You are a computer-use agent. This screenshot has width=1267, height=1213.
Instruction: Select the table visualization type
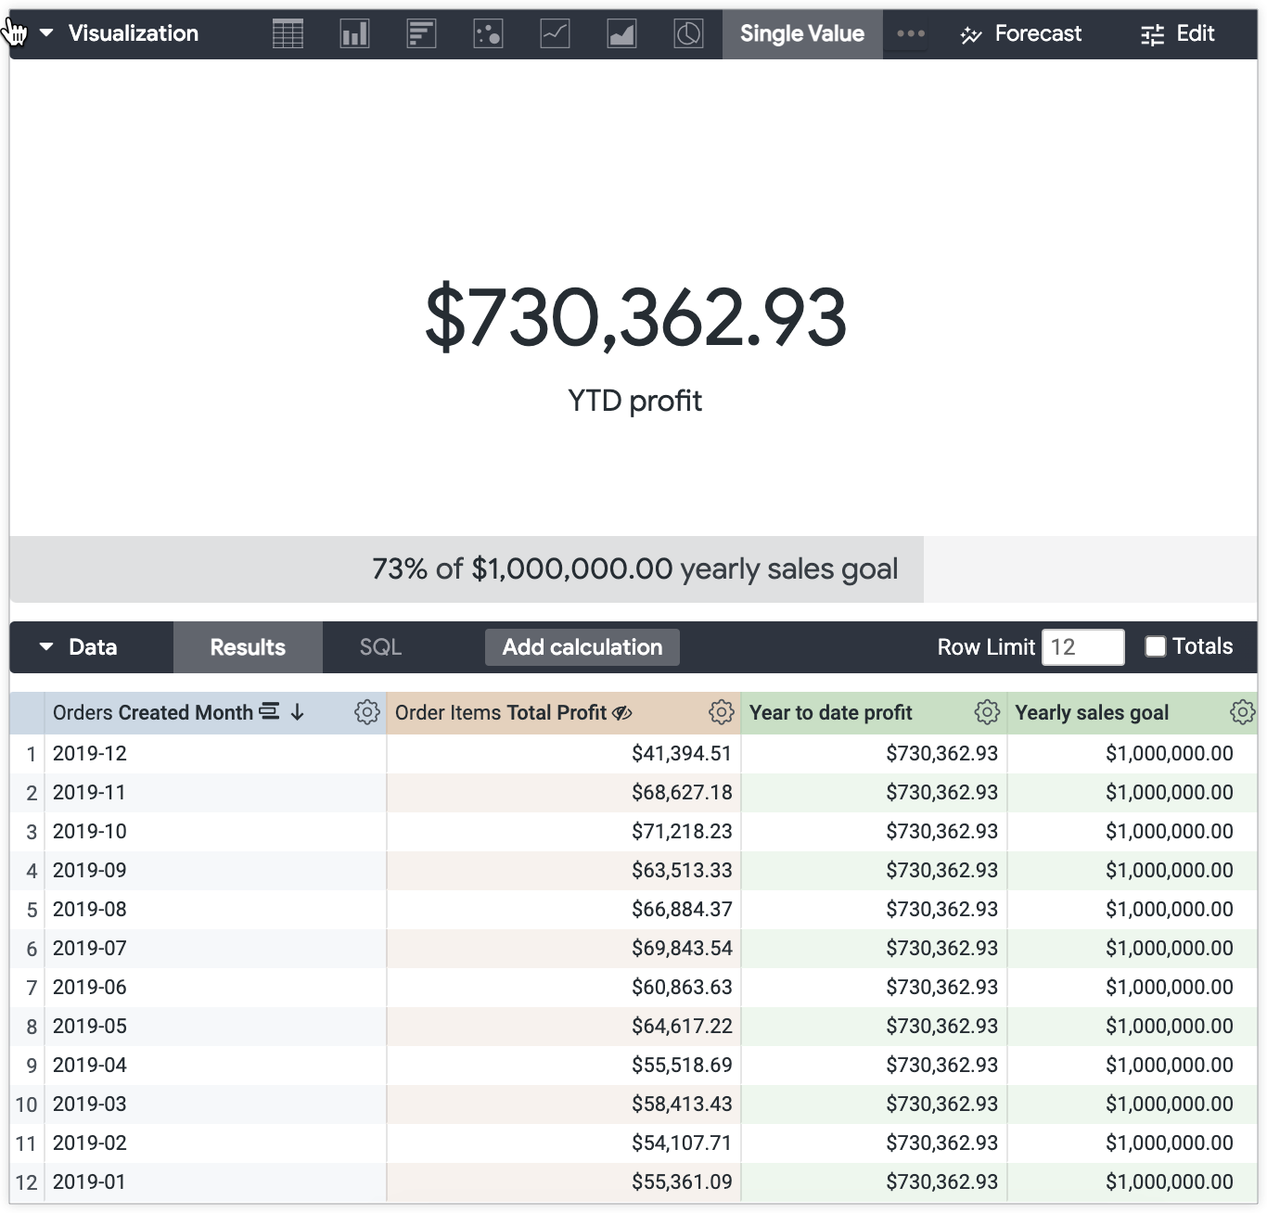[x=288, y=33]
